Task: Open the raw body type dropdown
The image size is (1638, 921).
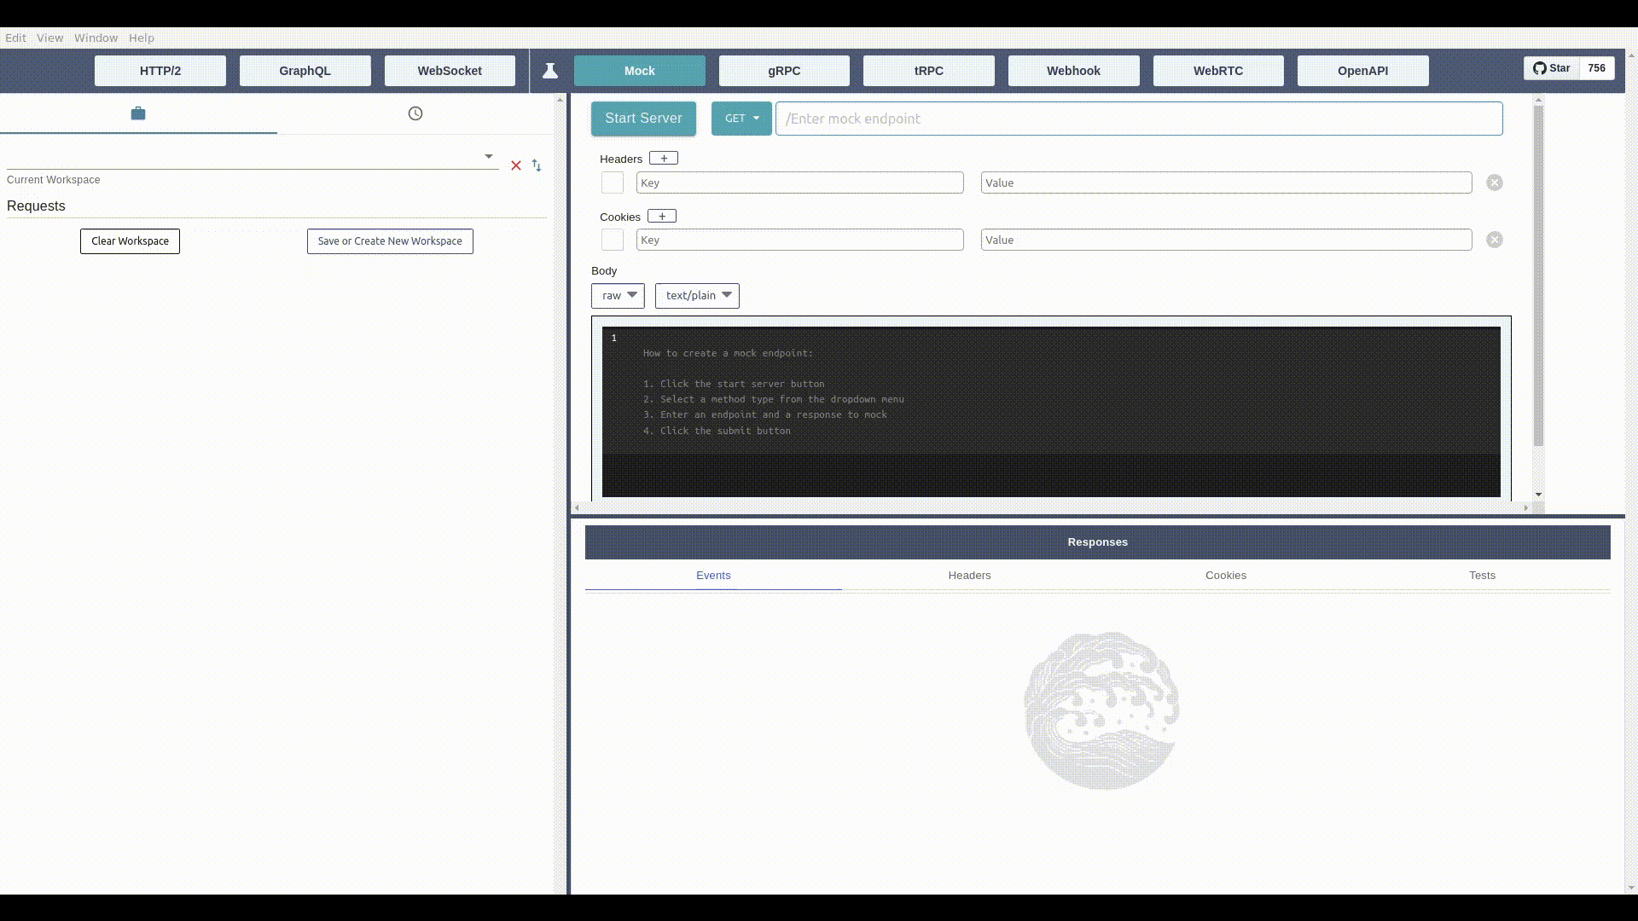Action: coord(618,296)
